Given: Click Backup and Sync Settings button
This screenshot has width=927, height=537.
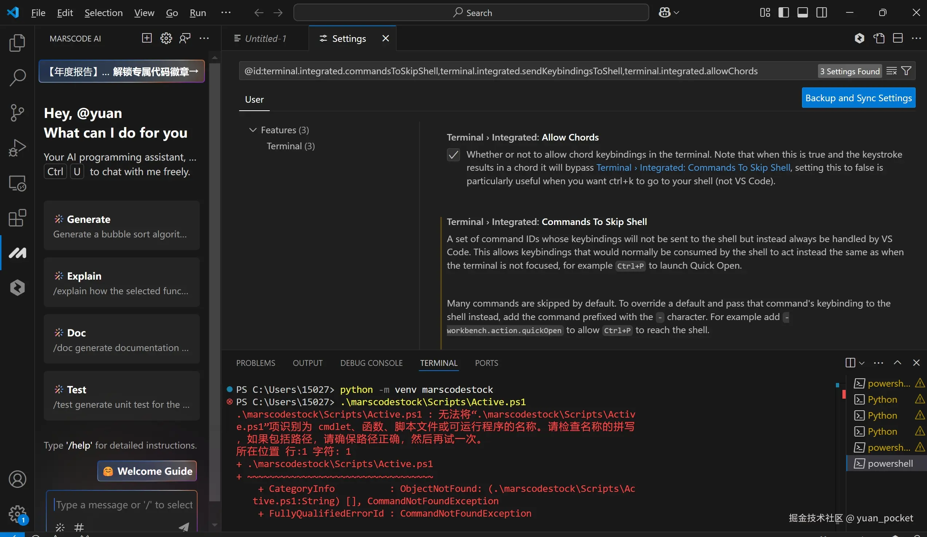Looking at the screenshot, I should [x=858, y=98].
